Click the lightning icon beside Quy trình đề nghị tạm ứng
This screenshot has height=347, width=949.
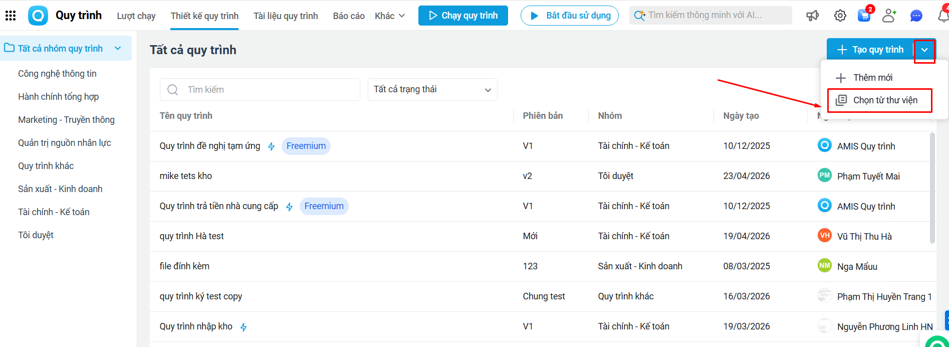click(271, 146)
